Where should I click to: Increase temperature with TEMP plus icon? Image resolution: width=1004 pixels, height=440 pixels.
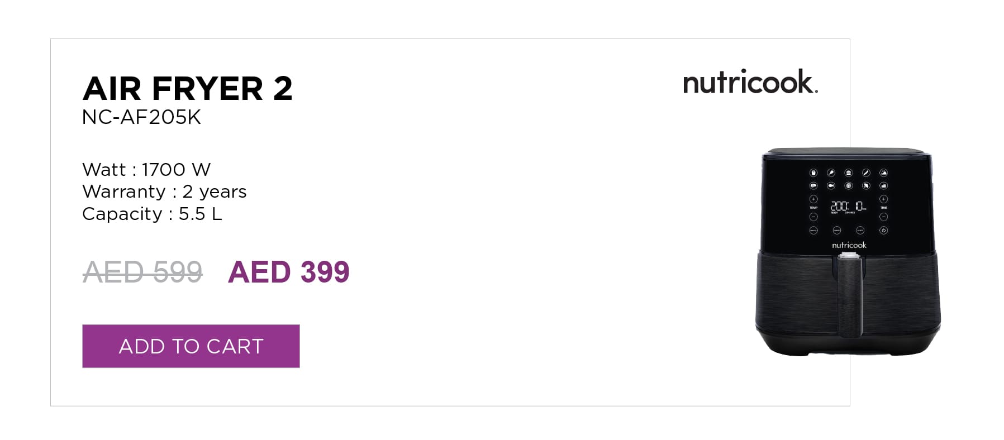tap(813, 199)
